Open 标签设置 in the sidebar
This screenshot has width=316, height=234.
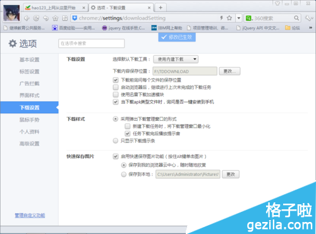(30, 71)
